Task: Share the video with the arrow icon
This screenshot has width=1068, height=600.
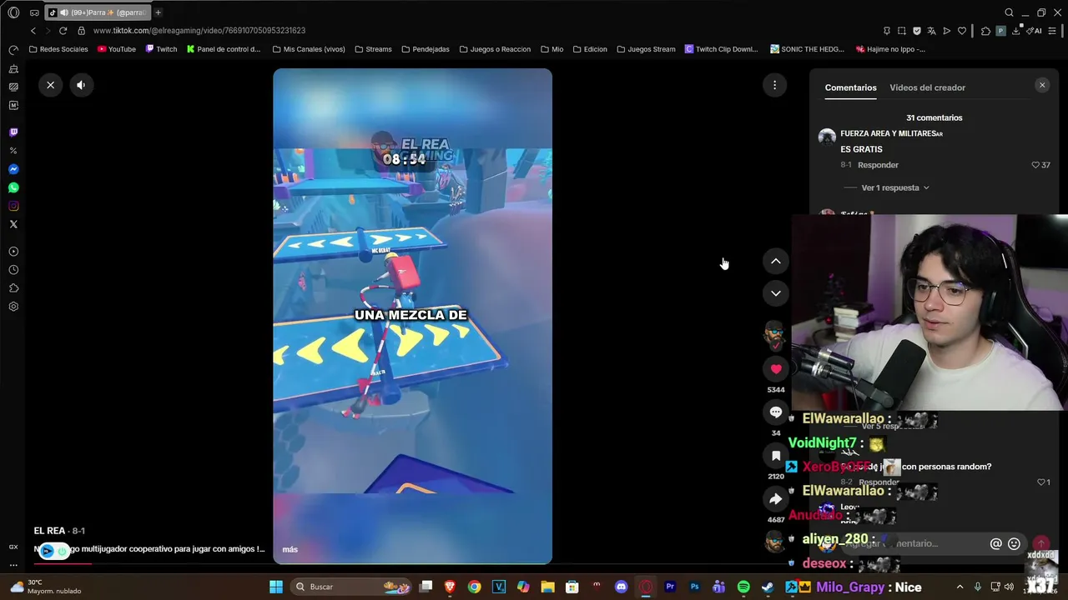Action: 776,499
